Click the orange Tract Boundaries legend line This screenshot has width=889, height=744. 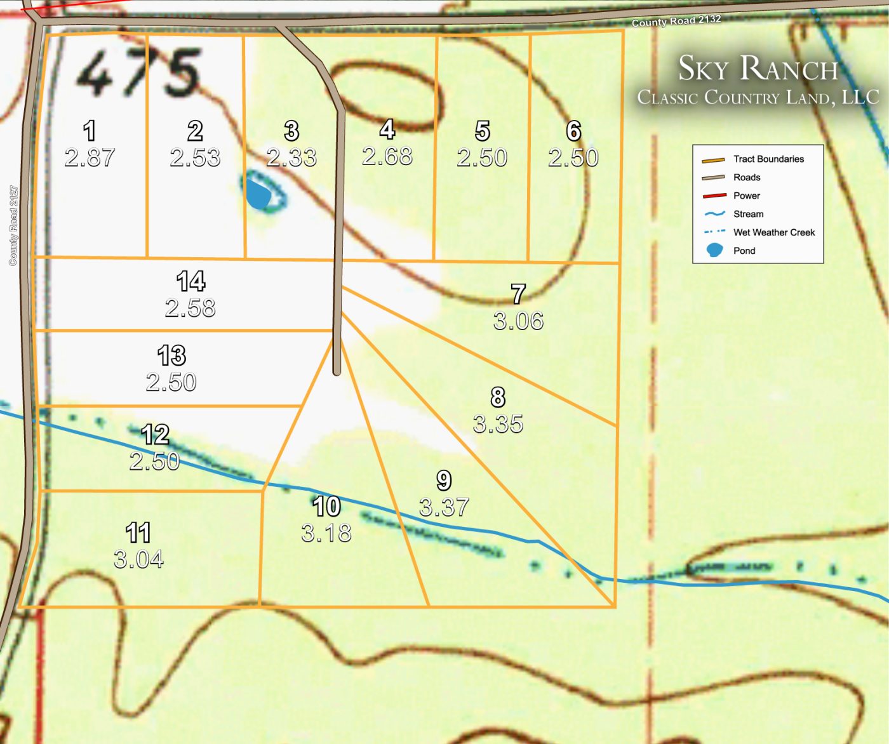(713, 160)
